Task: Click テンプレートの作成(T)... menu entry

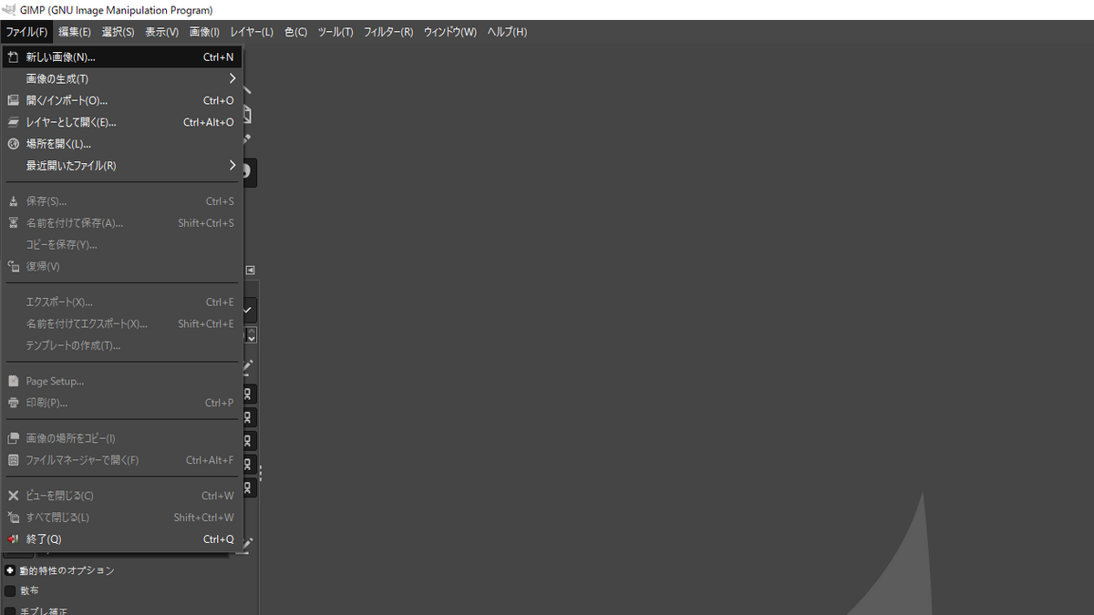Action: pos(122,345)
